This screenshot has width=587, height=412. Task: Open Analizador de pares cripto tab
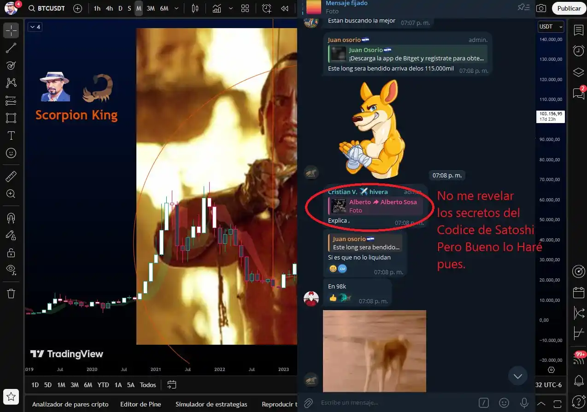click(70, 404)
